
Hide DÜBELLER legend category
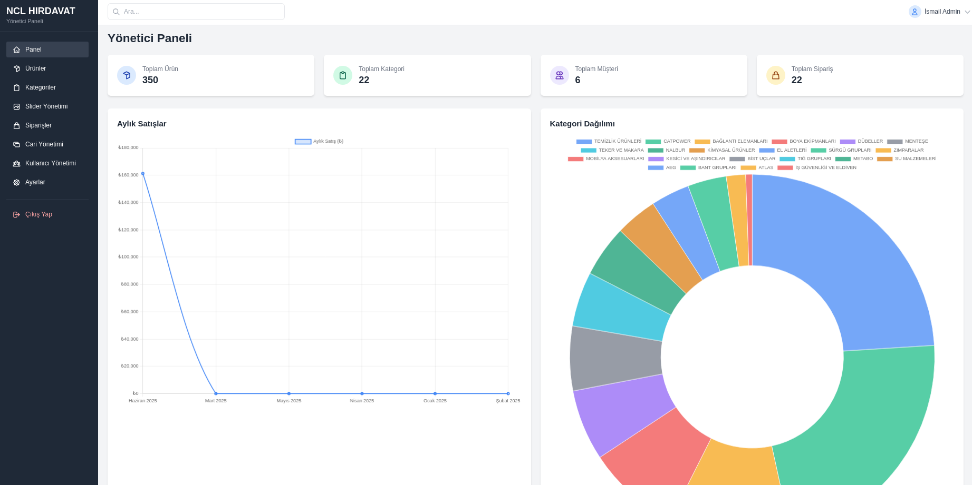click(x=861, y=141)
